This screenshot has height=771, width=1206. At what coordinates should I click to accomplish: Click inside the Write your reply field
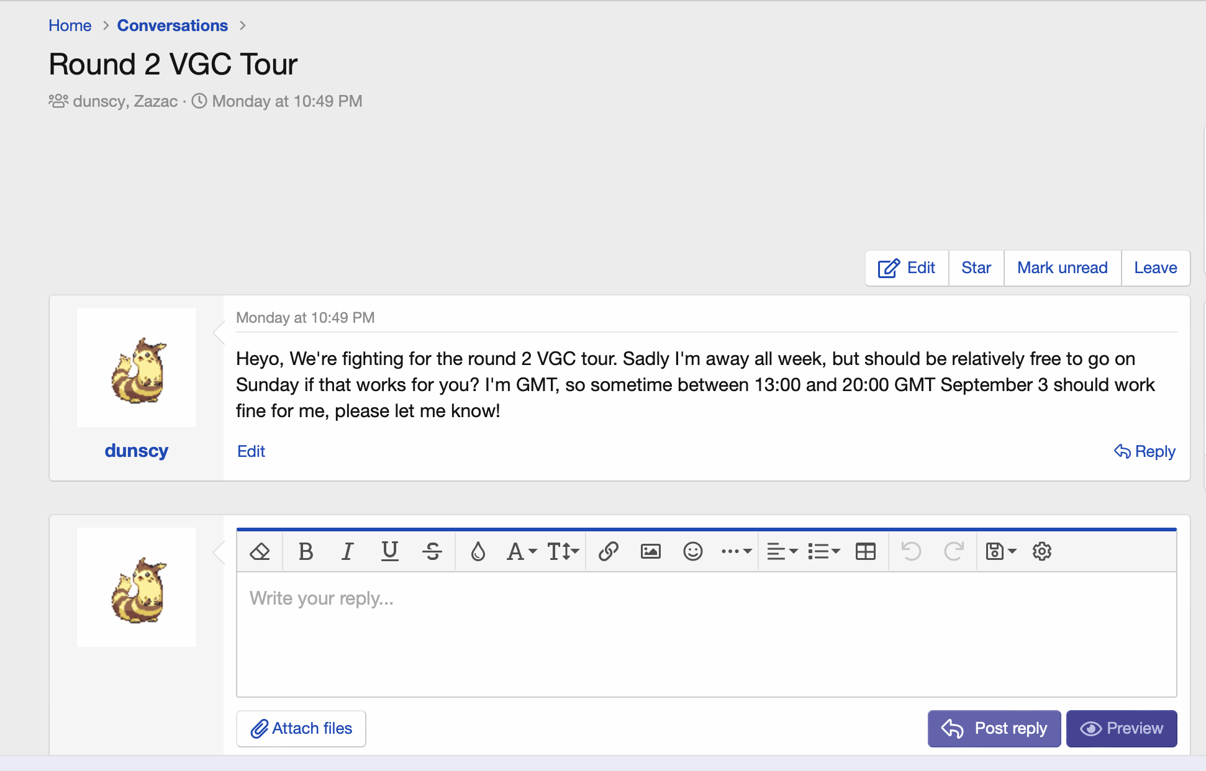point(706,633)
